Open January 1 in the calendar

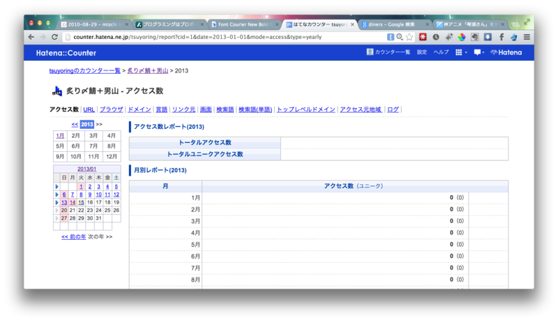click(81, 187)
